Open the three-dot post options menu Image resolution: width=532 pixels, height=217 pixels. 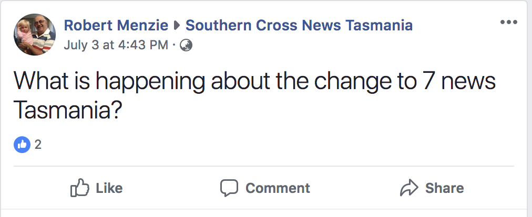click(509, 23)
